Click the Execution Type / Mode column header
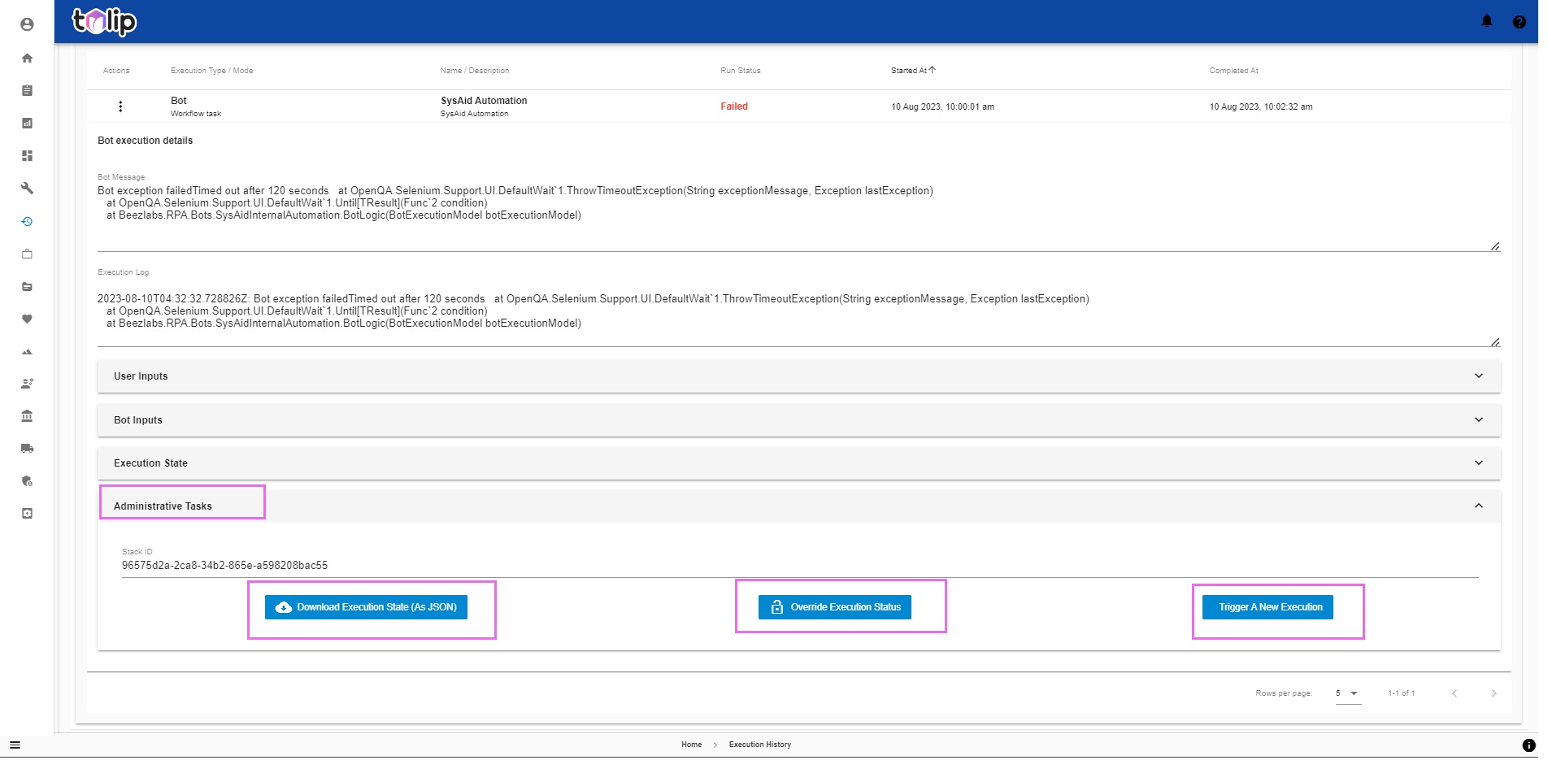The width and height of the screenshot is (1548, 760). pyautogui.click(x=211, y=71)
